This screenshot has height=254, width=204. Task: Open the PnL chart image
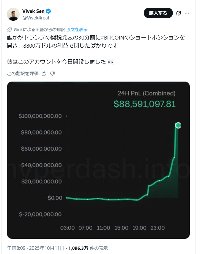(98, 160)
